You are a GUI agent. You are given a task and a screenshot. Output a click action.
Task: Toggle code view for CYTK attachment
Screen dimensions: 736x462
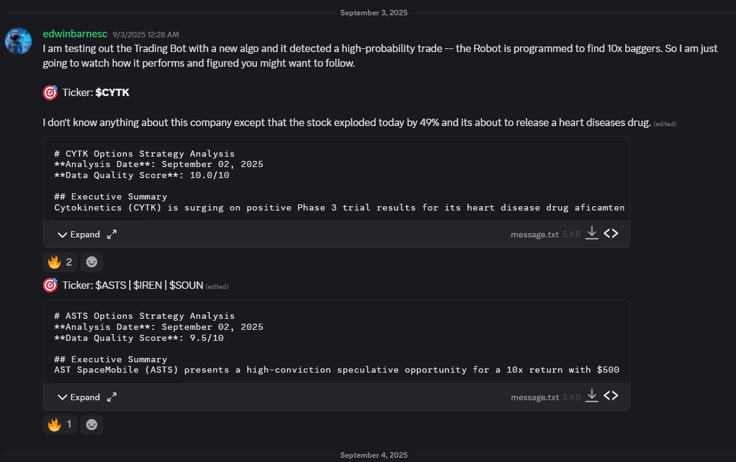click(611, 233)
